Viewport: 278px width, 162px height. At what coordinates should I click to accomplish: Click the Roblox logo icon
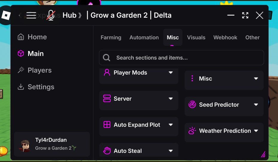(6, 16)
